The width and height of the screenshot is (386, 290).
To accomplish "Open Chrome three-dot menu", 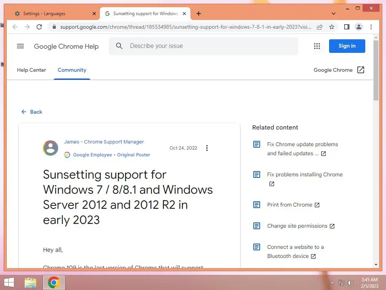I will [371, 27].
